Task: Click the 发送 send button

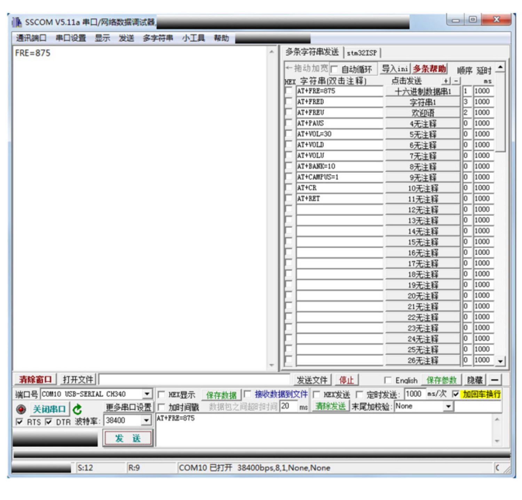Action: [x=128, y=438]
